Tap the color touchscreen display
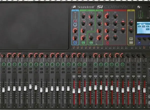This screenshot has height=110, width=150. click(x=143, y=28)
